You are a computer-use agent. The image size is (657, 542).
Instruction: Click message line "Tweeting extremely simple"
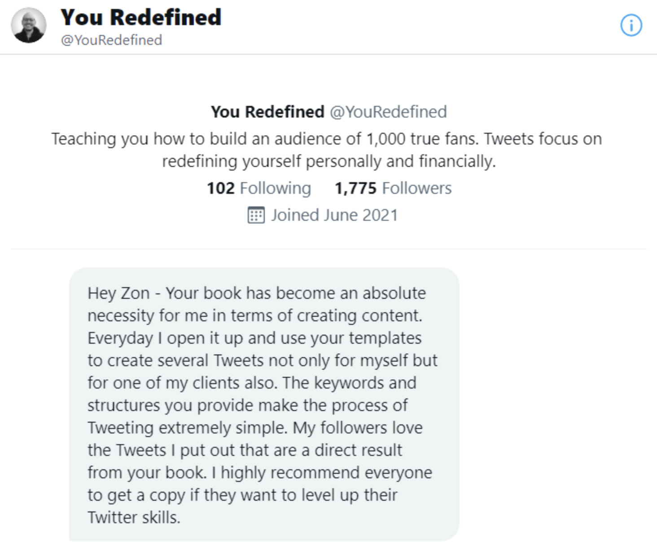click(187, 428)
